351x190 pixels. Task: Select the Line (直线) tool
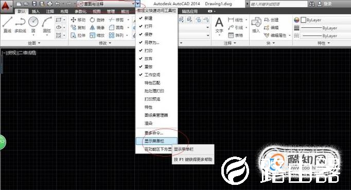point(7,25)
